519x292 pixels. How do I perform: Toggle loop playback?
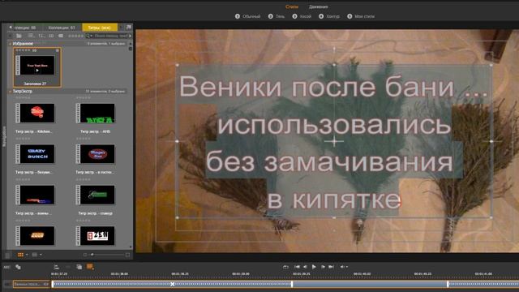point(285,267)
